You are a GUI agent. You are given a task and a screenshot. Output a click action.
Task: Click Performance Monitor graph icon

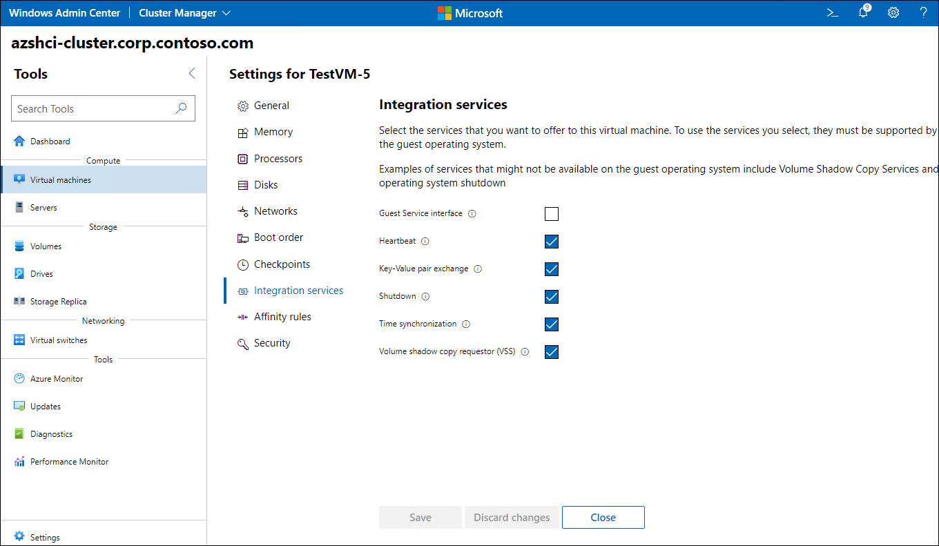(x=19, y=462)
